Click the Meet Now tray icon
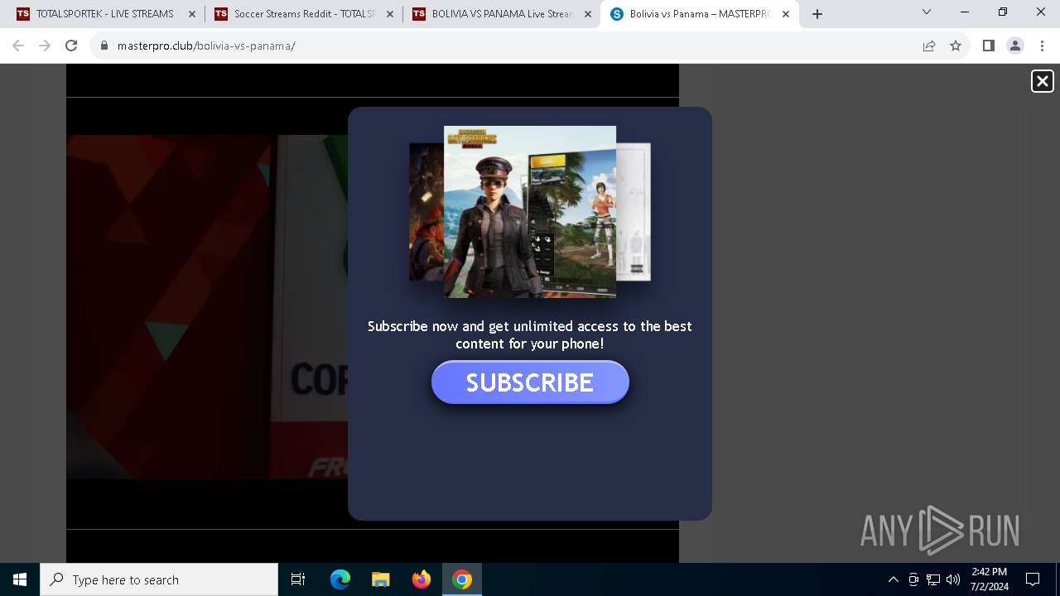Viewport: 1060px width, 596px height. [913, 579]
